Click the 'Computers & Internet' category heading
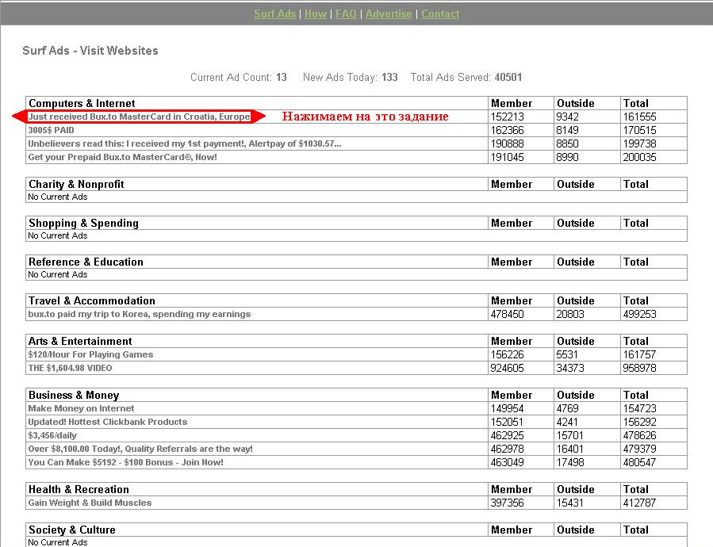Image resolution: width=713 pixels, height=547 pixels. click(x=82, y=103)
